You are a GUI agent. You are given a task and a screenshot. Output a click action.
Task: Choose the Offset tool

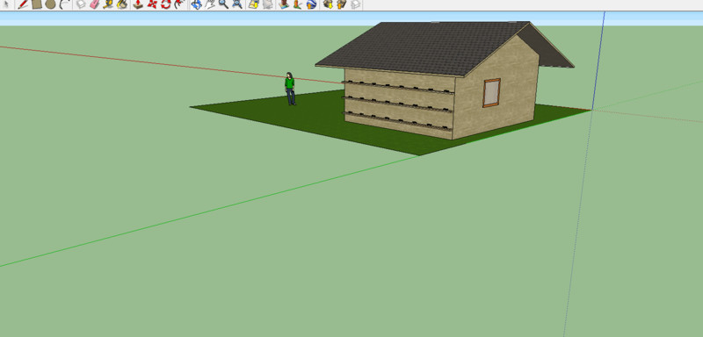[x=180, y=4]
